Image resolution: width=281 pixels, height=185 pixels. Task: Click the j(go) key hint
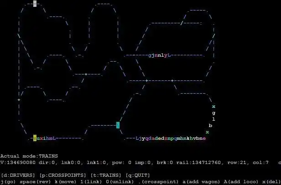pyautogui.click(x=8, y=182)
